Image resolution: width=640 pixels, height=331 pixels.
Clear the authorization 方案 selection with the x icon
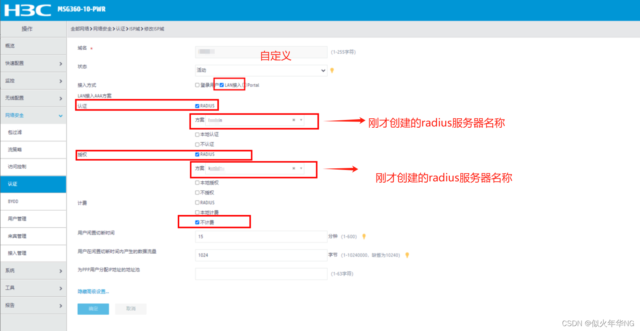click(294, 168)
